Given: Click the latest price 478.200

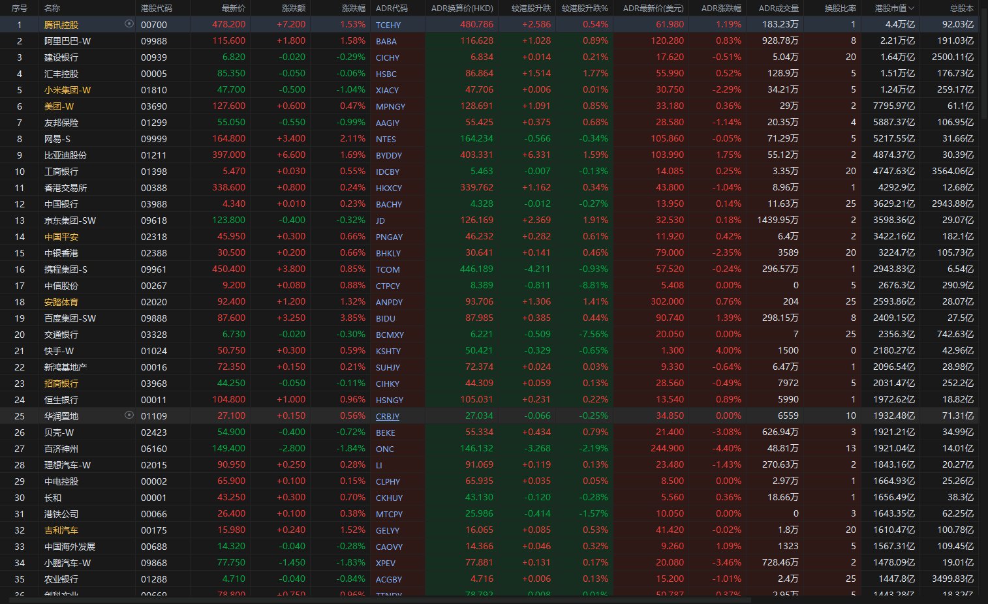Looking at the screenshot, I should pos(229,24).
